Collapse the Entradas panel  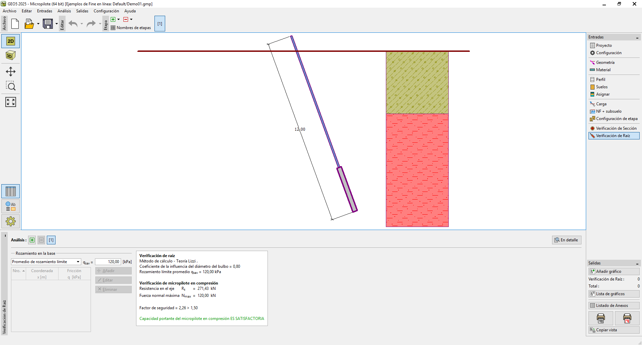pyautogui.click(x=637, y=37)
